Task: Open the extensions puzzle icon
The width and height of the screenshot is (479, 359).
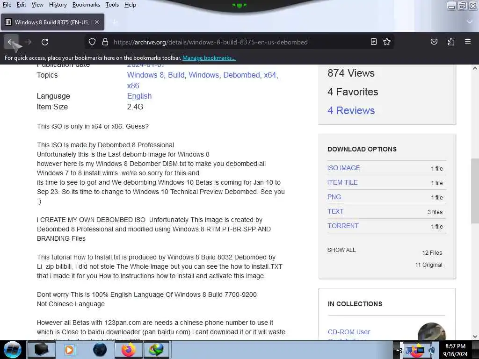Action: [451, 42]
